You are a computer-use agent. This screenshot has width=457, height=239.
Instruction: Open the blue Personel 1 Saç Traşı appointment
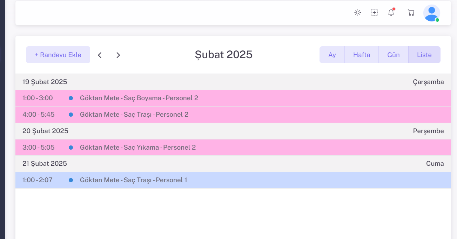[x=133, y=180]
